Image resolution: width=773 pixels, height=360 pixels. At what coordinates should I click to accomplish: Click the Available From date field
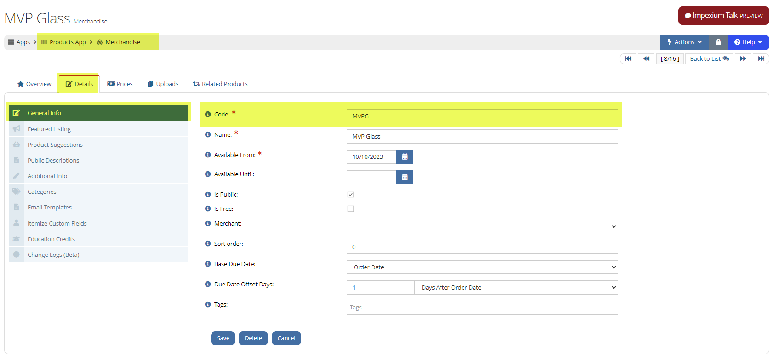click(372, 157)
